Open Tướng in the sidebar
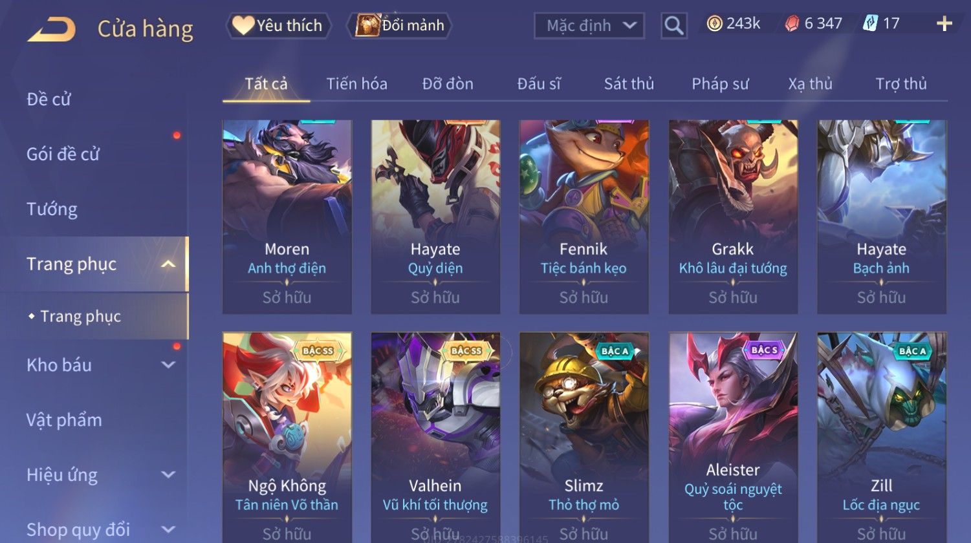This screenshot has height=543, width=971. 52,209
